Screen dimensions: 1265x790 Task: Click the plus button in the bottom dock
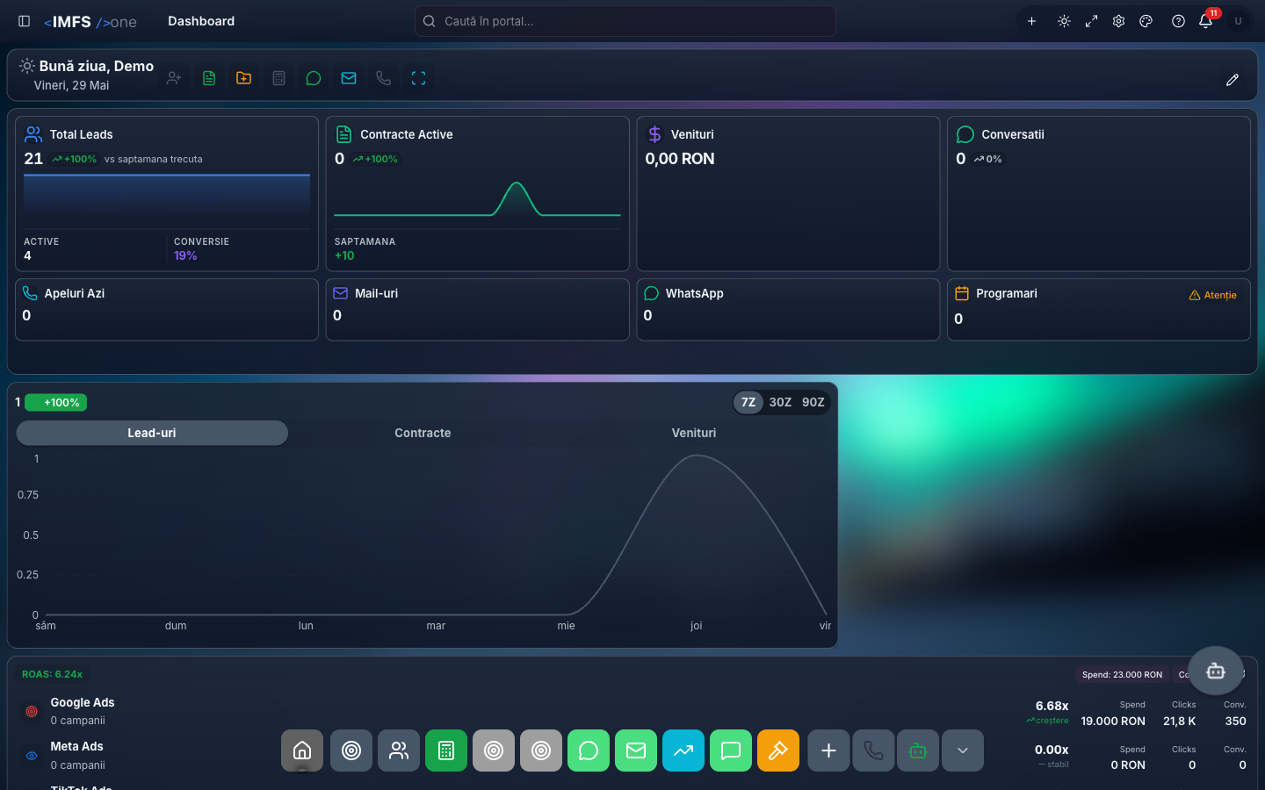[x=828, y=750]
